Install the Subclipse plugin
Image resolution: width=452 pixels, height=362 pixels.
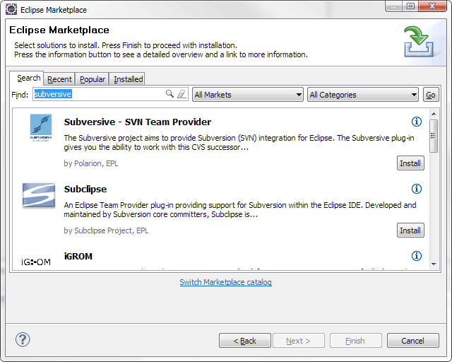410,230
